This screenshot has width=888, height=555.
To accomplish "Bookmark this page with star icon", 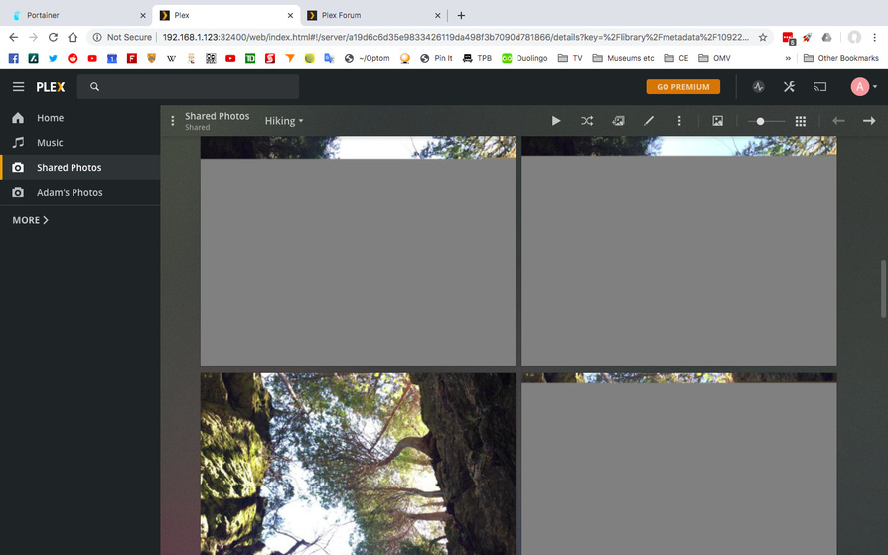I will [x=763, y=37].
